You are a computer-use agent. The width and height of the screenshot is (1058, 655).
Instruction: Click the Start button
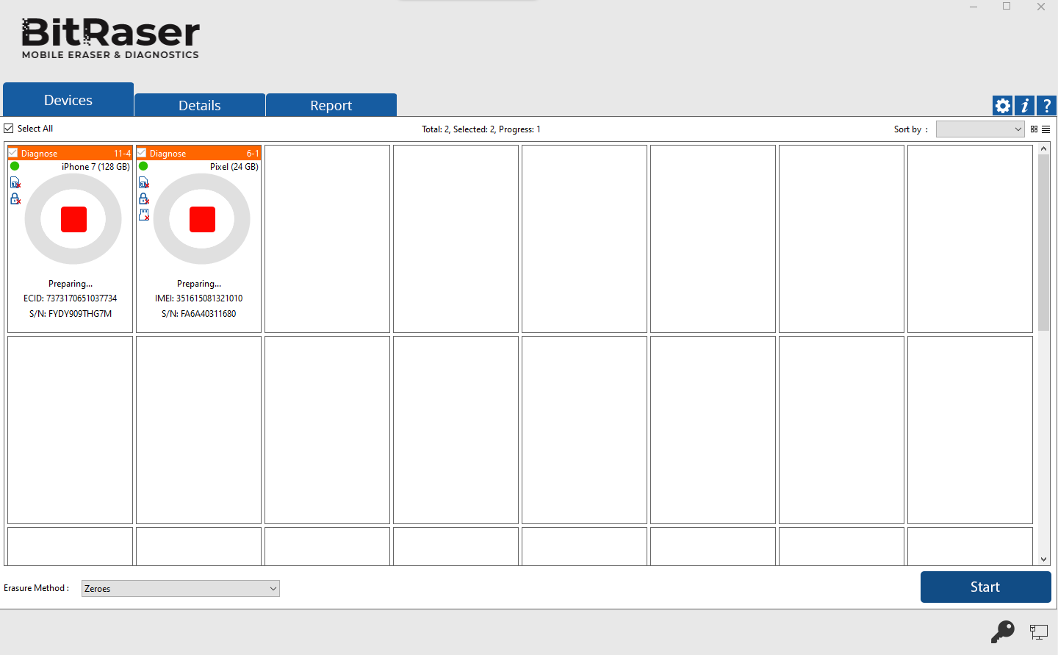(x=985, y=587)
